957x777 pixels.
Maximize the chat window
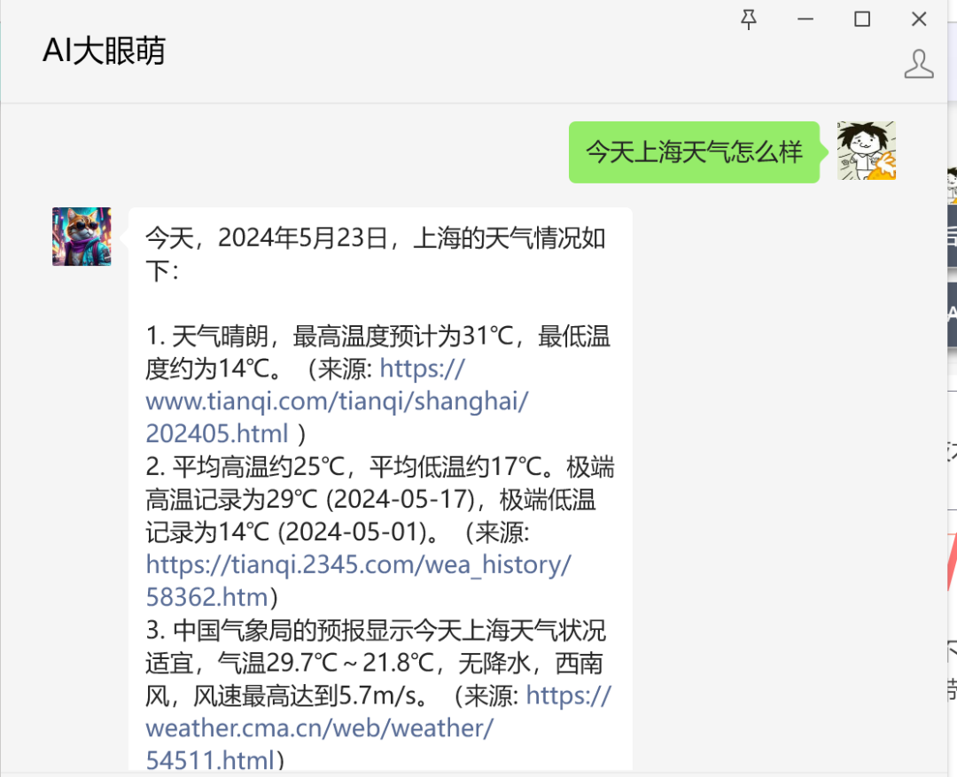862,19
